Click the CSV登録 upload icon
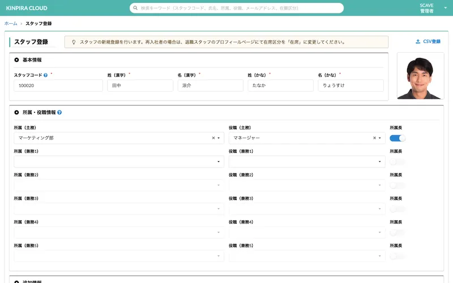Screen dimensions: 453x283 tap(418, 42)
